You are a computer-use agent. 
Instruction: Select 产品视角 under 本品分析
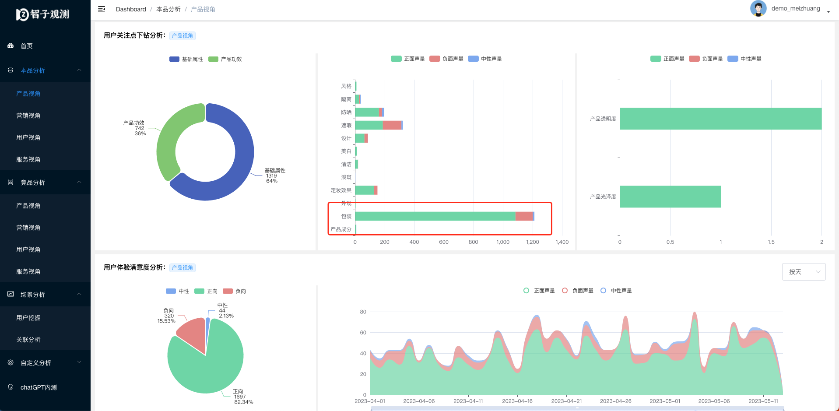pos(45,94)
